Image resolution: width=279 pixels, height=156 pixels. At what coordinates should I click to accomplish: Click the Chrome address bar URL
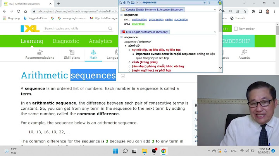point(77,11)
